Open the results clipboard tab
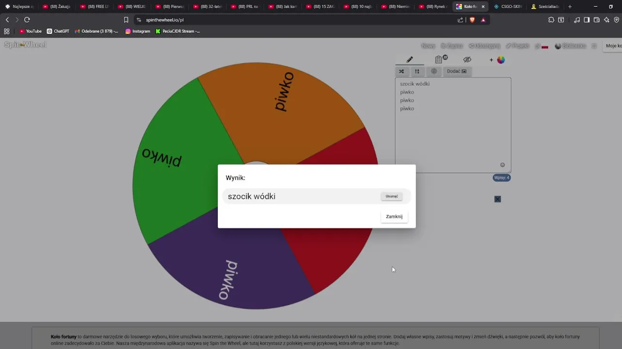This screenshot has height=349, width=622. pyautogui.click(x=441, y=59)
